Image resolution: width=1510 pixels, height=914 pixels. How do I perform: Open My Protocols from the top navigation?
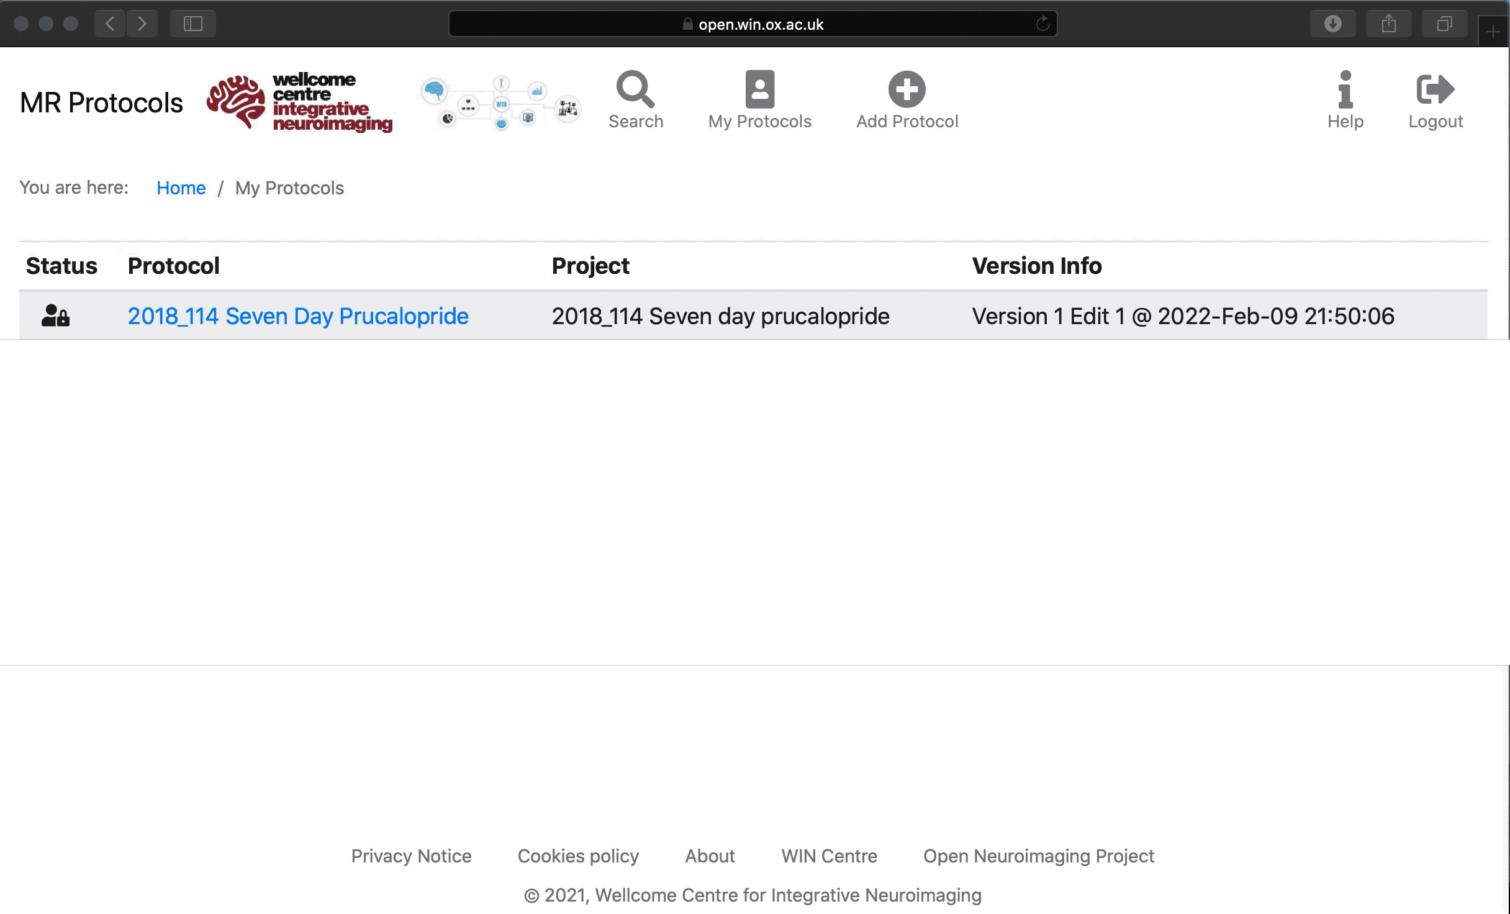point(759,99)
